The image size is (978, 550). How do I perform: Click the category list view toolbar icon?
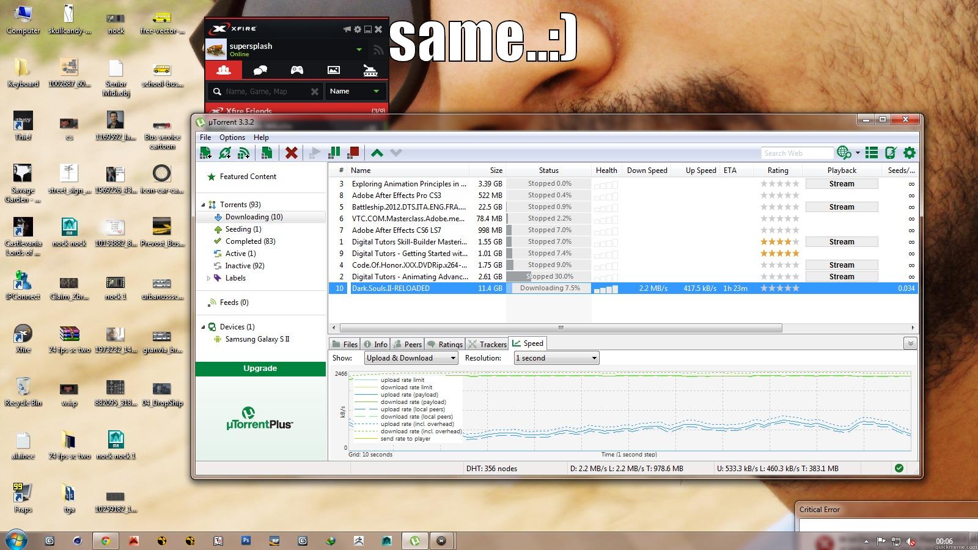click(872, 153)
